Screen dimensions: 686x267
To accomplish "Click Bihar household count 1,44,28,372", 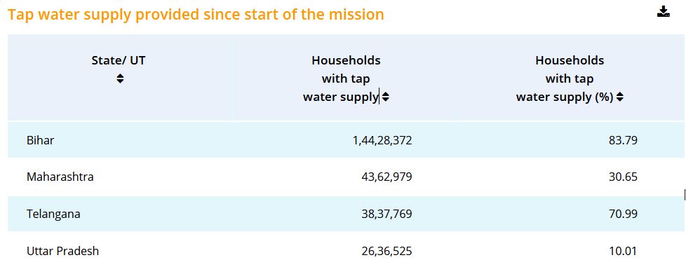I will coord(382,140).
